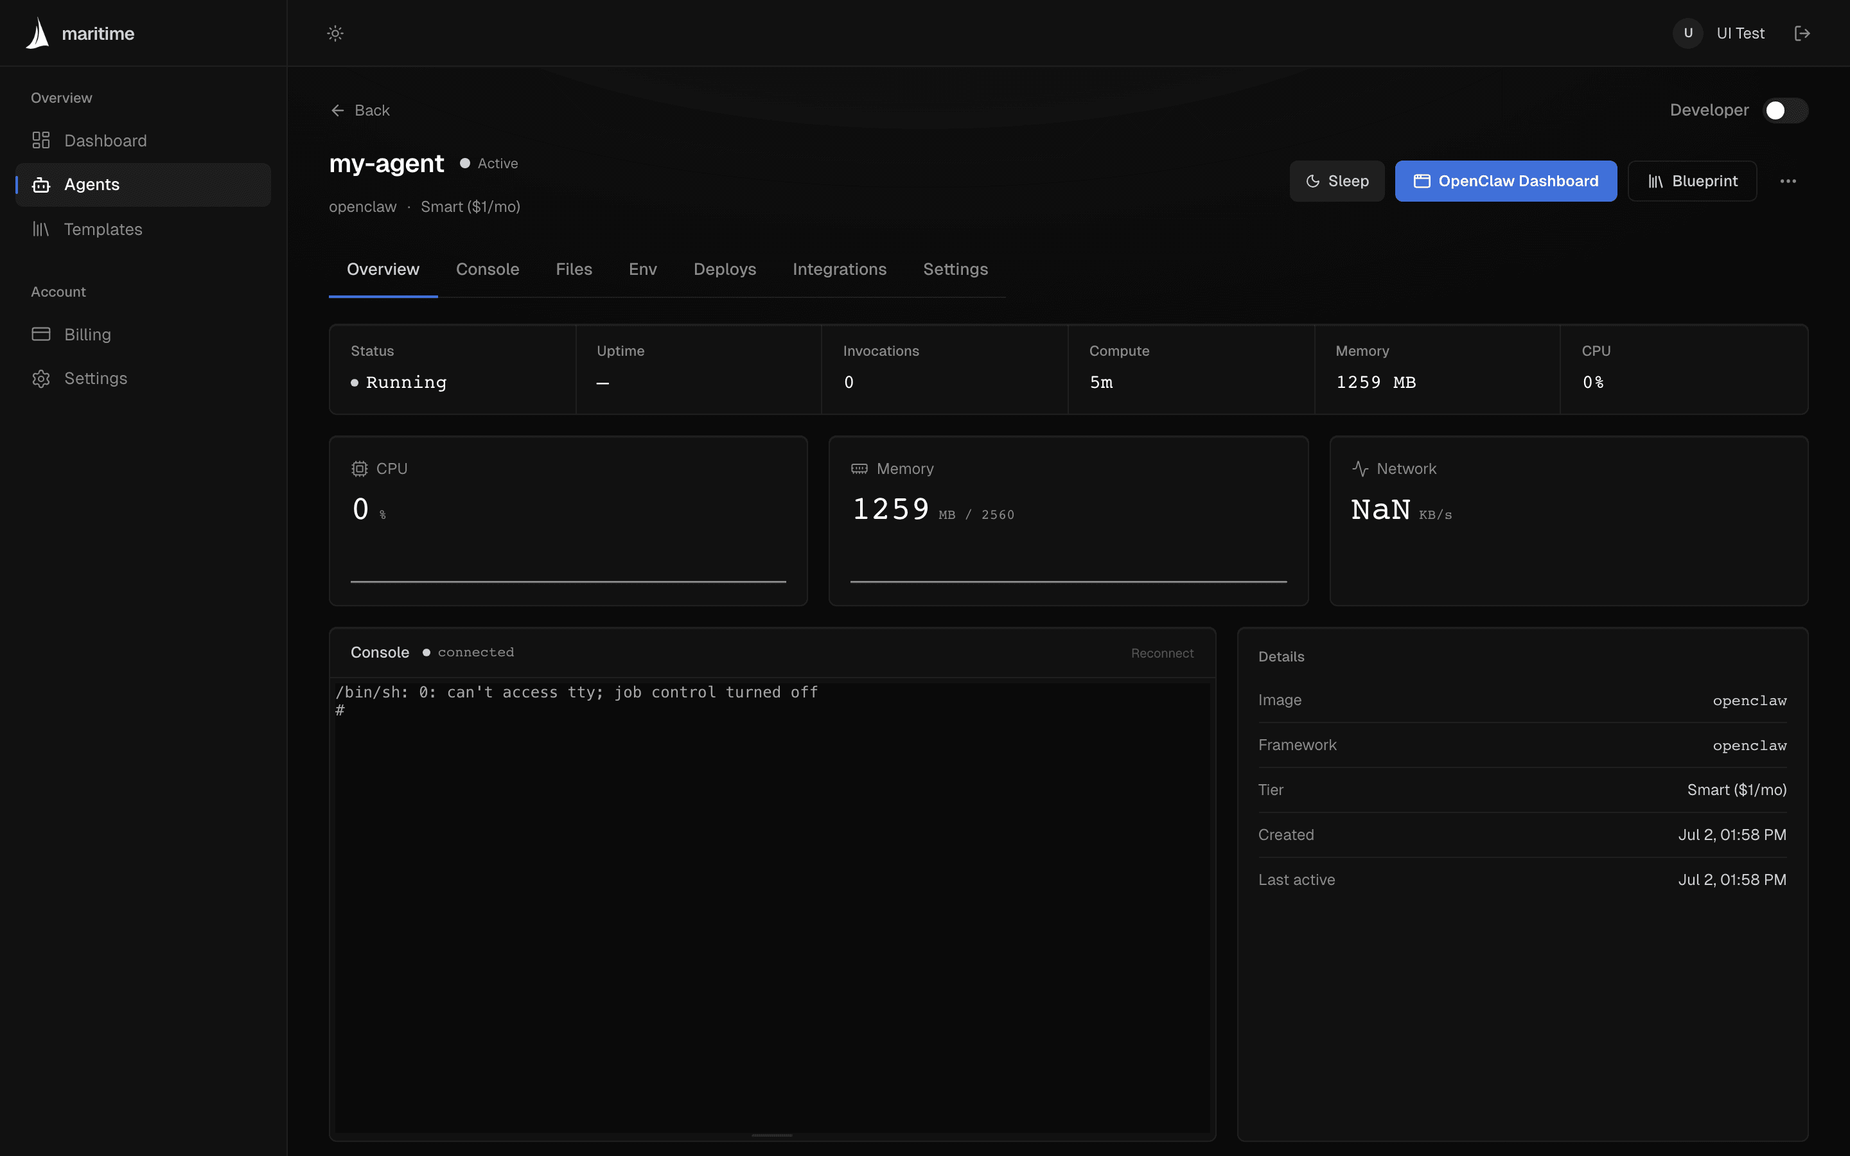Image resolution: width=1850 pixels, height=1156 pixels.
Task: Click the window icon on OpenClaw Dashboard
Action: pyautogui.click(x=1422, y=181)
